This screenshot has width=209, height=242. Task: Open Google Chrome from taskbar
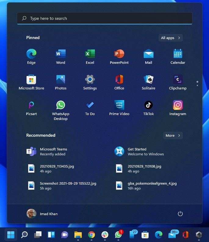tap(91, 235)
